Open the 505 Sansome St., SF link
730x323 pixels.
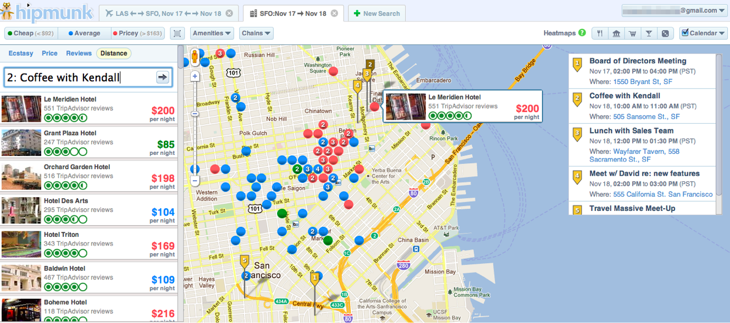point(646,116)
